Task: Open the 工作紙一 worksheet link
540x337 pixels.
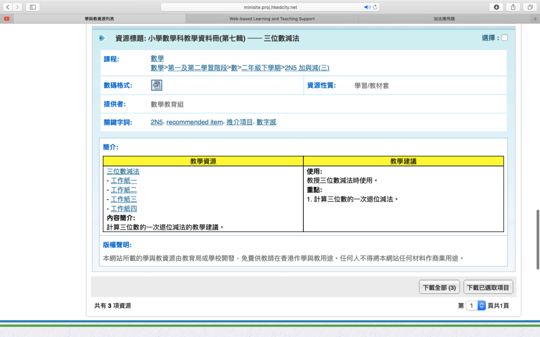Action: pos(123,181)
